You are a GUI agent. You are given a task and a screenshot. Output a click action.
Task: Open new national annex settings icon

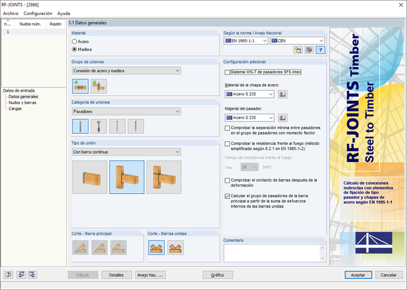pyautogui.click(x=298, y=50)
